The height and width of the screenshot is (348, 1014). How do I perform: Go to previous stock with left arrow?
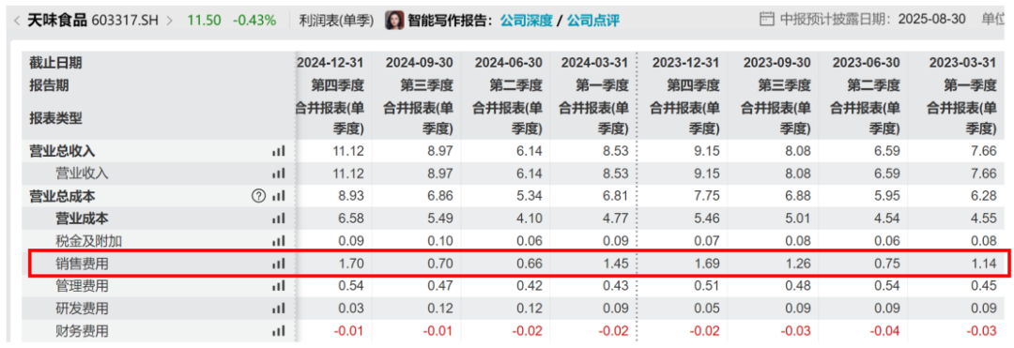point(16,20)
